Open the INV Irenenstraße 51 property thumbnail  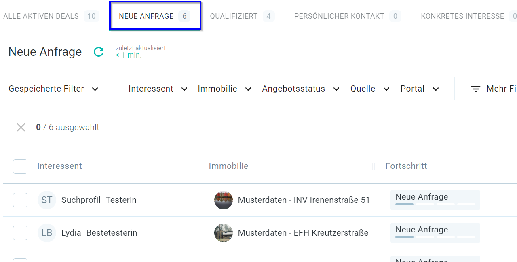224,200
